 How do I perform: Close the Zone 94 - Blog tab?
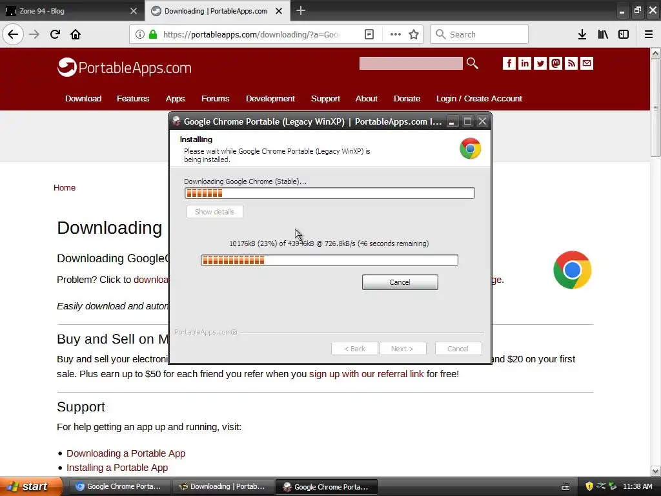click(134, 11)
